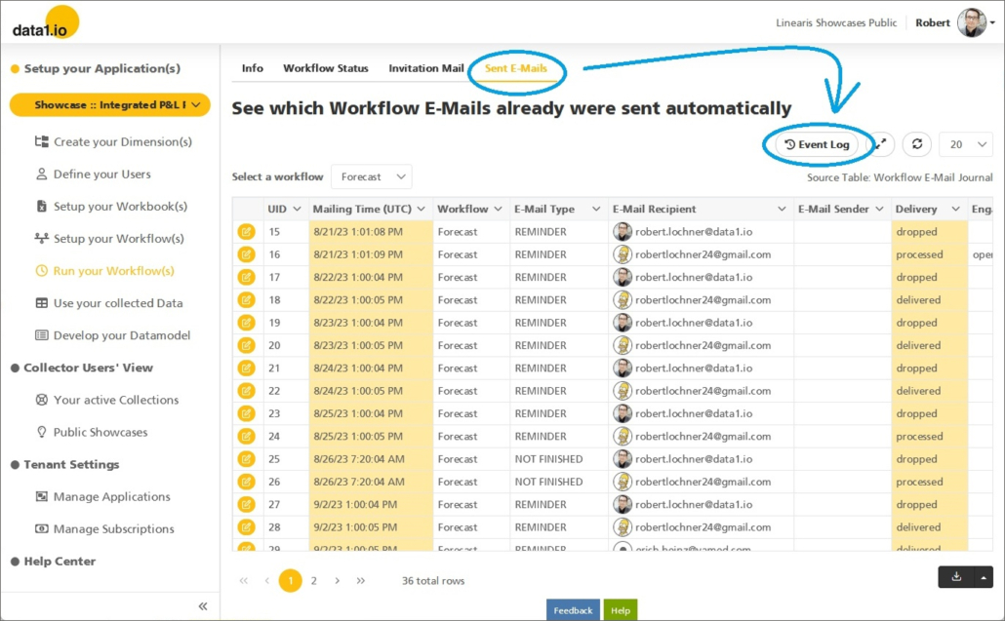Click the edit icon for UID 15
Image resolution: width=1005 pixels, height=621 pixels.
coord(246,232)
